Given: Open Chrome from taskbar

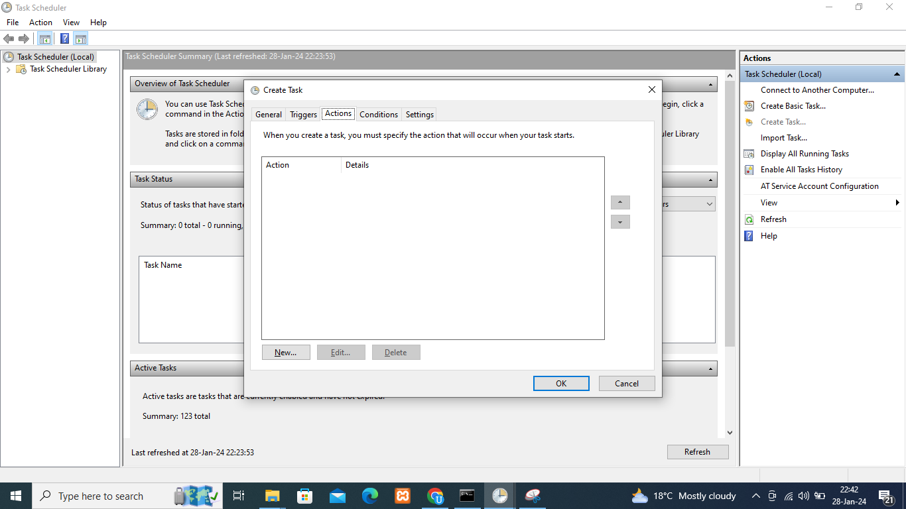Looking at the screenshot, I should (435, 496).
